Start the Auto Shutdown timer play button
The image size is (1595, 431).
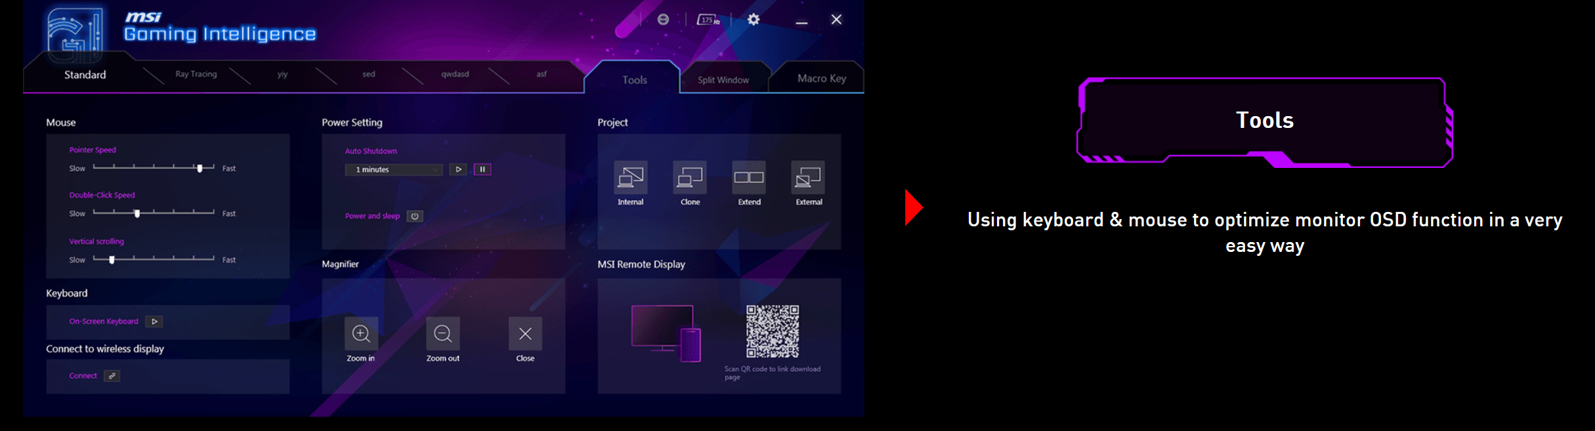[x=458, y=169]
